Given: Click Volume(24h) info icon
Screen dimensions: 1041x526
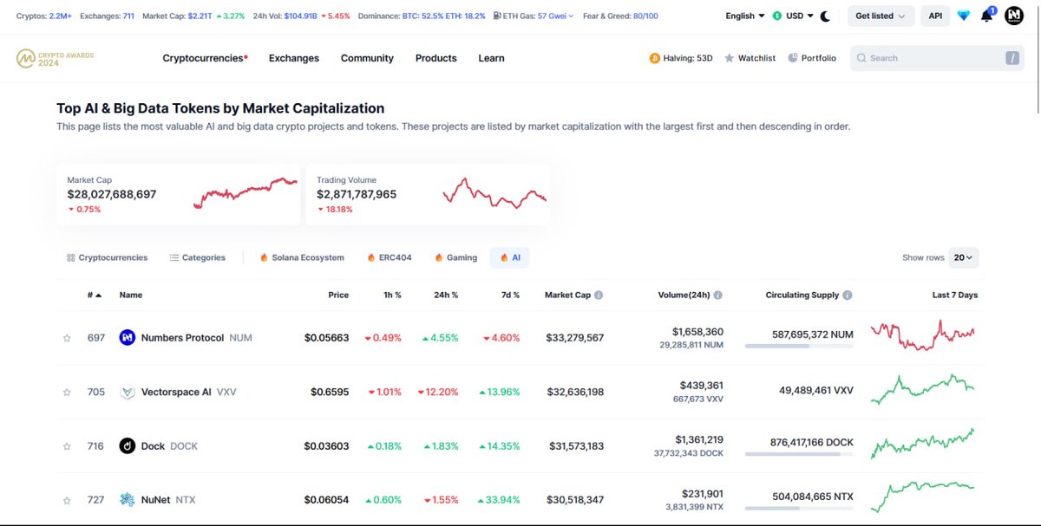Looking at the screenshot, I should [718, 295].
